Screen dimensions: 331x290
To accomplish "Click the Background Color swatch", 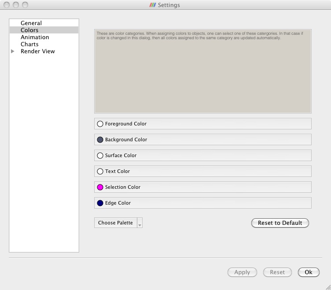I will click(100, 140).
